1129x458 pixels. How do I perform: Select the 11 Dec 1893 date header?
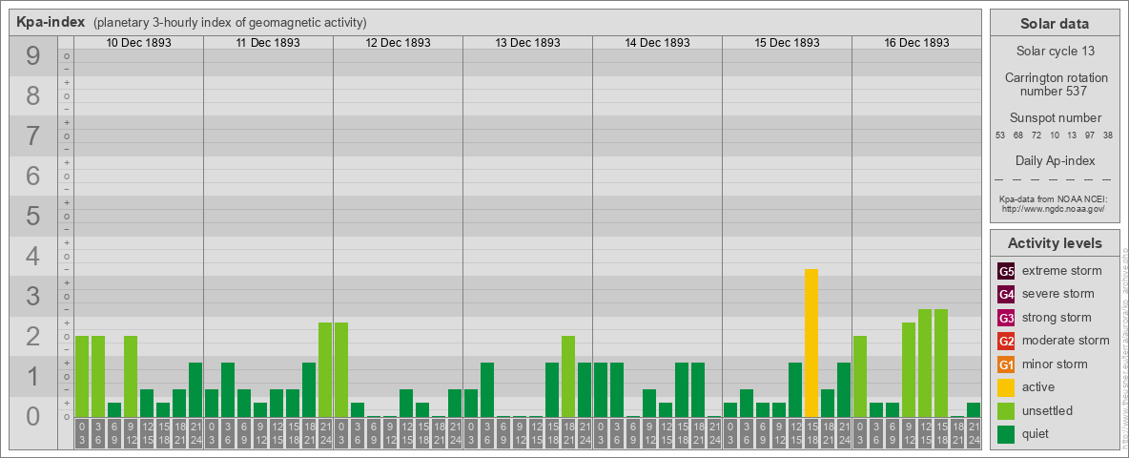[x=269, y=43]
